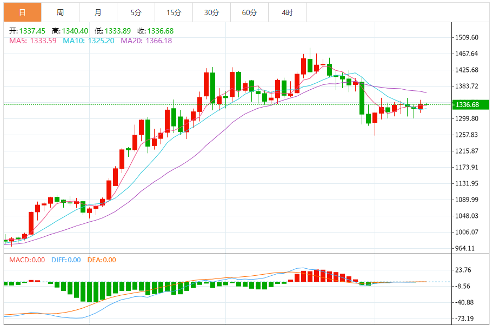Click the MA10: 1325.20 indicator label
This screenshot has height=325, width=493.
(x=88, y=41)
